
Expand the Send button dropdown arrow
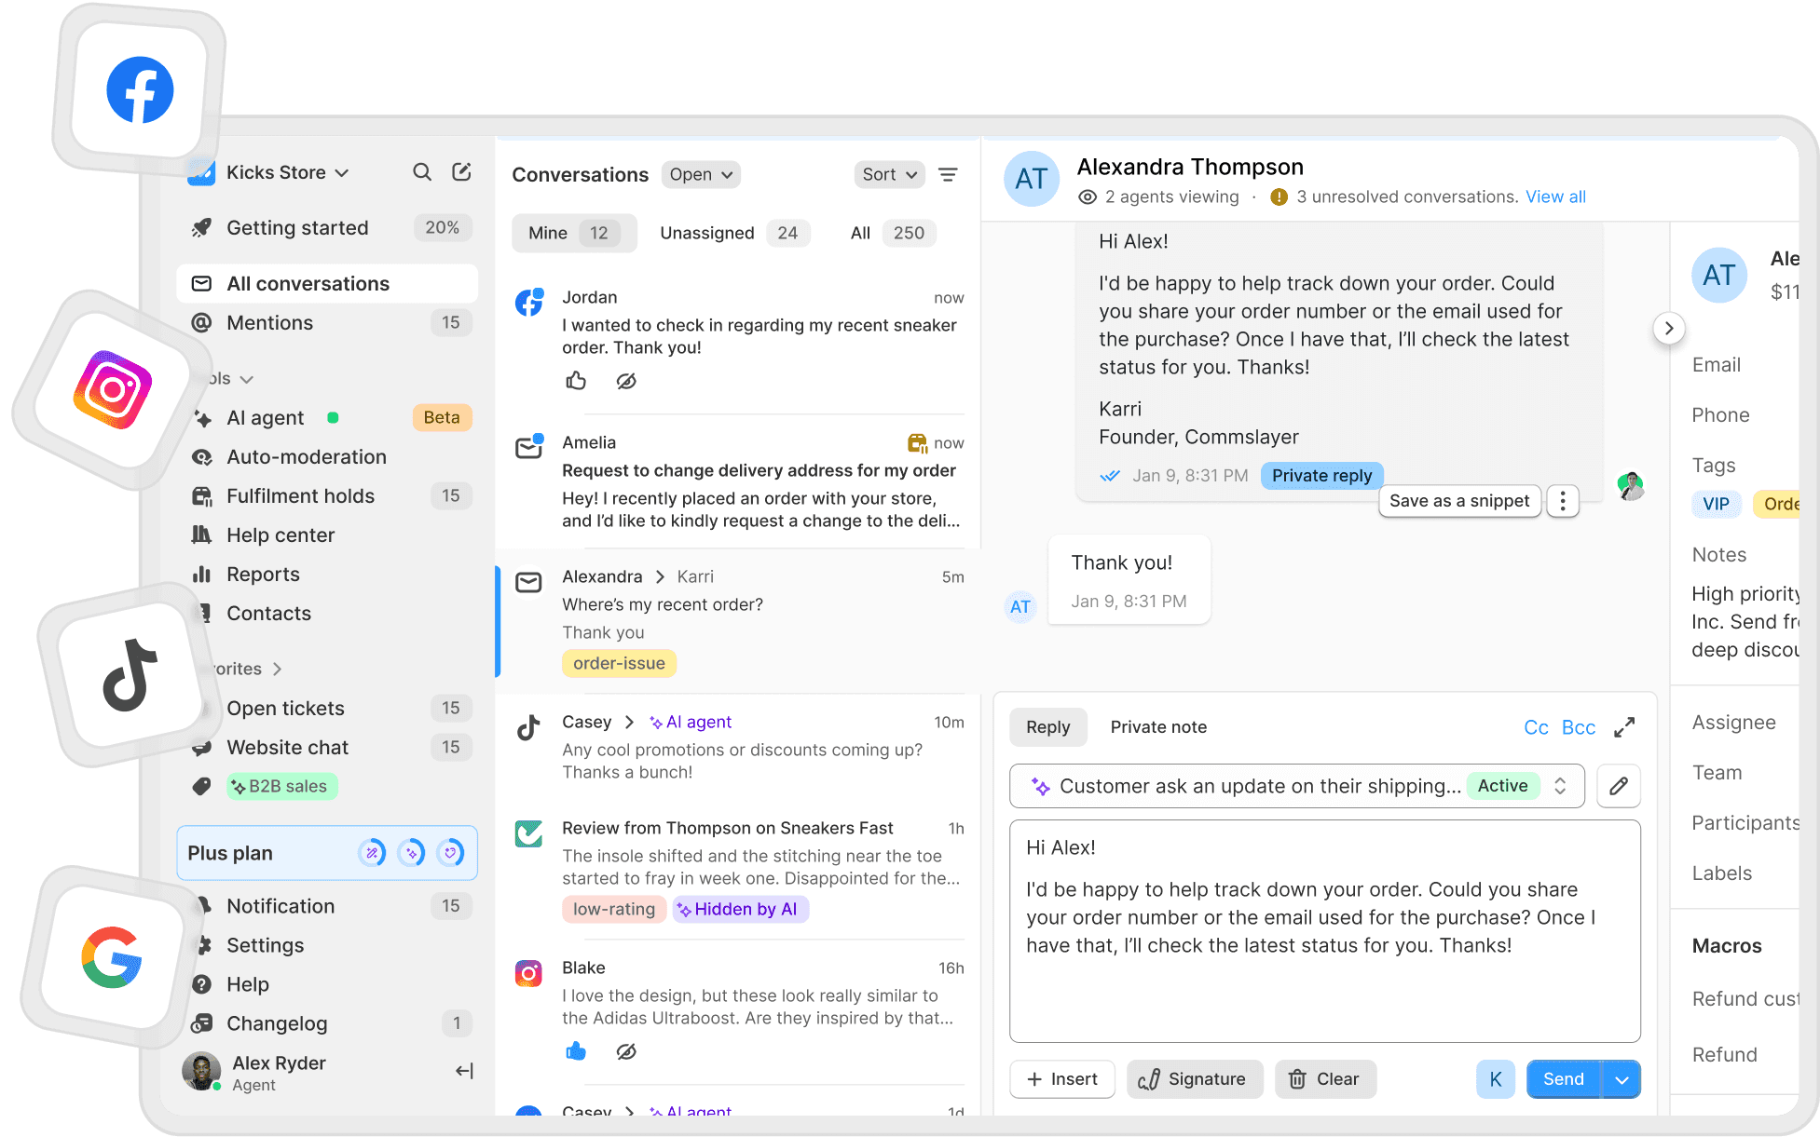[1622, 1079]
